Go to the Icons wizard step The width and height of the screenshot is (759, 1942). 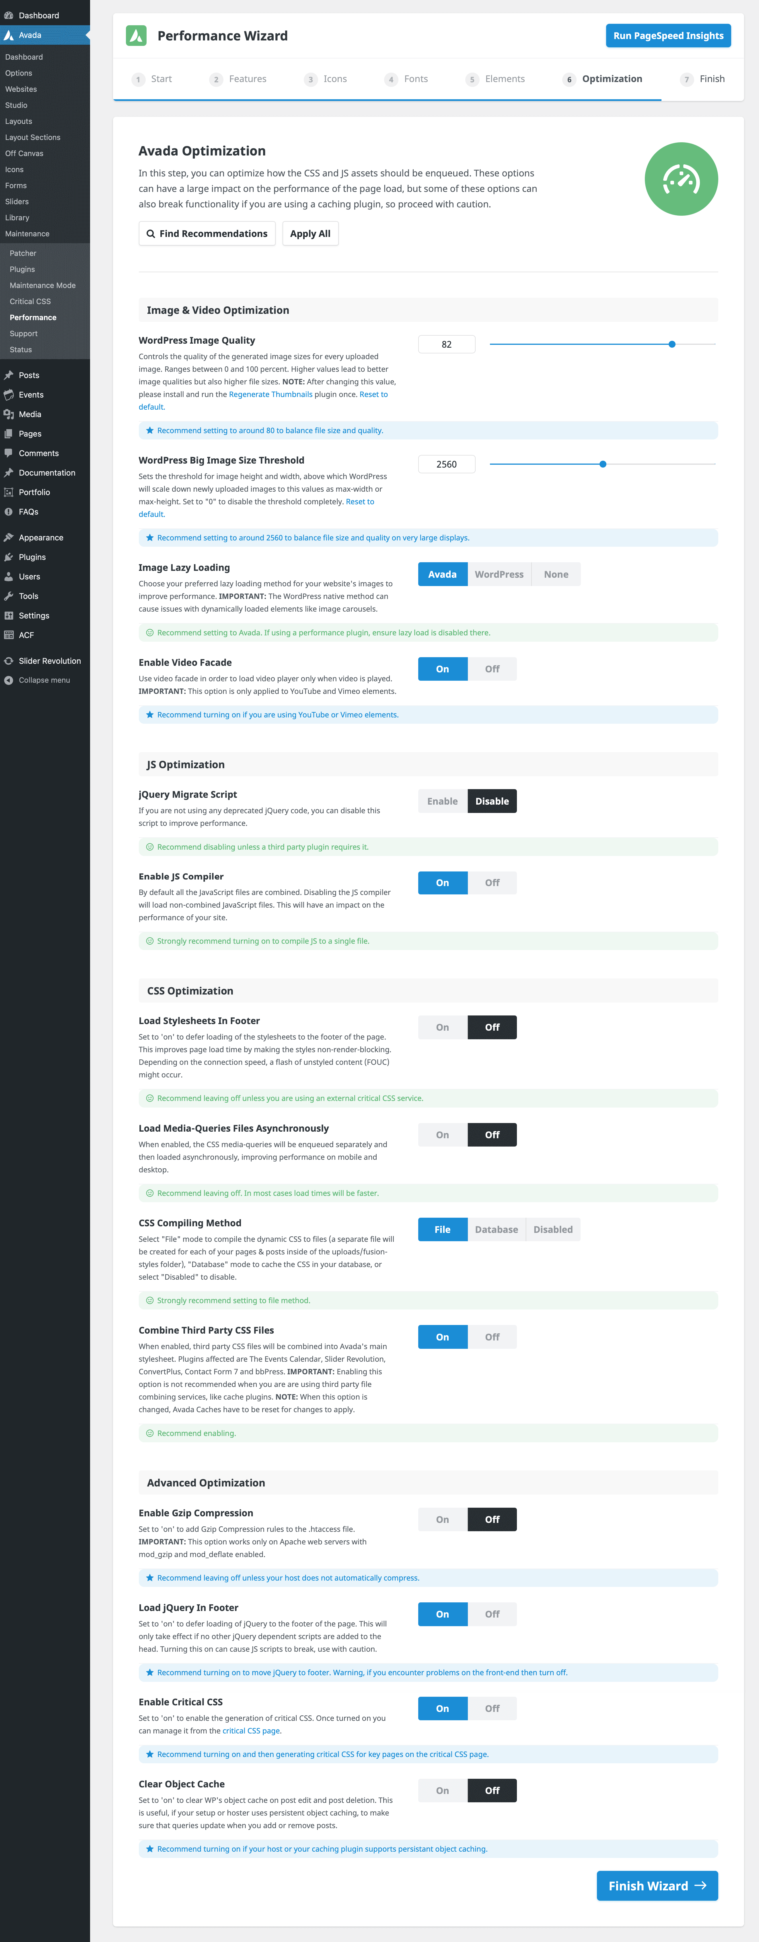pyautogui.click(x=326, y=79)
